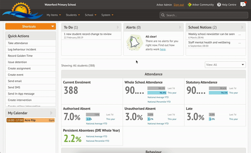The width and height of the screenshot is (251, 153).
Task: Open Acro Flip calendar event
Action: pos(31,120)
